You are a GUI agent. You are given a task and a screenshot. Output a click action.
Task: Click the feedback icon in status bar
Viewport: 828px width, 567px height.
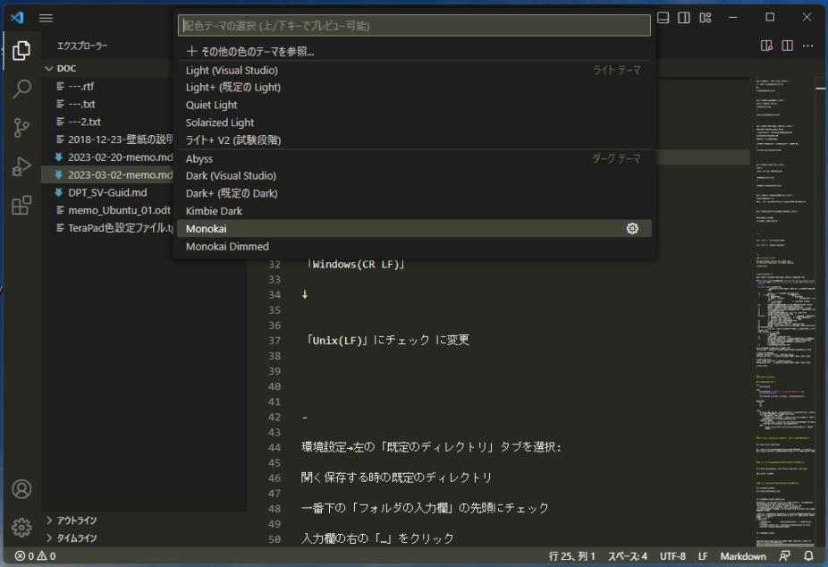(x=785, y=556)
